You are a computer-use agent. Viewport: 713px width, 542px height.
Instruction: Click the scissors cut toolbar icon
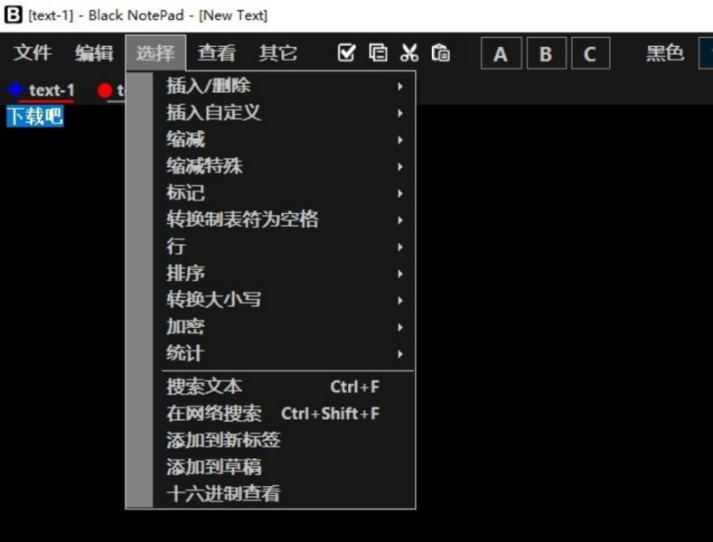coord(409,52)
